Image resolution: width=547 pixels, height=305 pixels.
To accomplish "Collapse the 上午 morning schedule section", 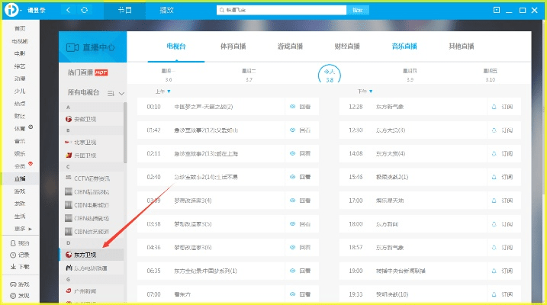I will point(168,91).
